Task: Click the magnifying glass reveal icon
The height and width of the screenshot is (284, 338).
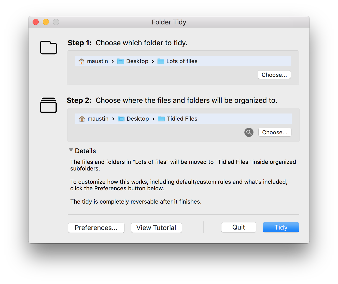Action: (249, 132)
